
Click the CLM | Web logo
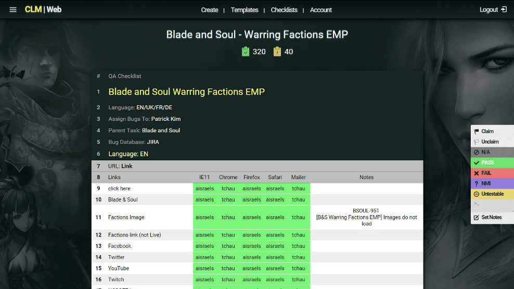point(43,9)
